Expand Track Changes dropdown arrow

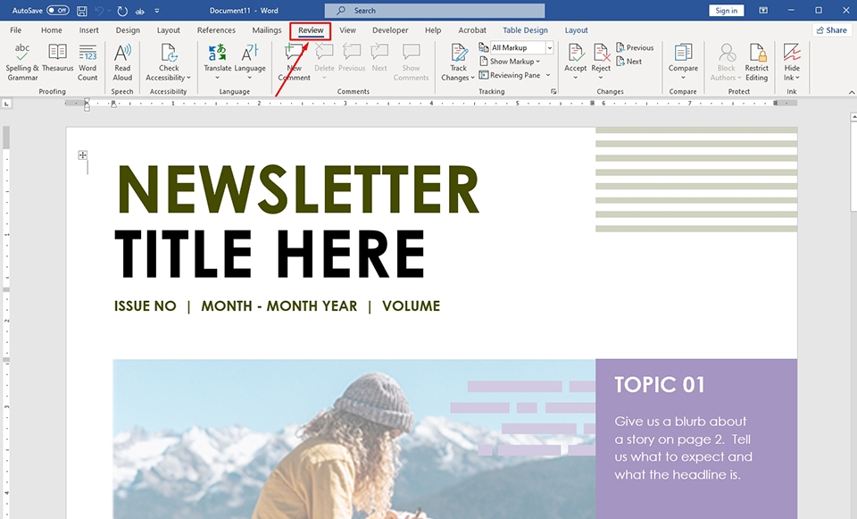(472, 78)
